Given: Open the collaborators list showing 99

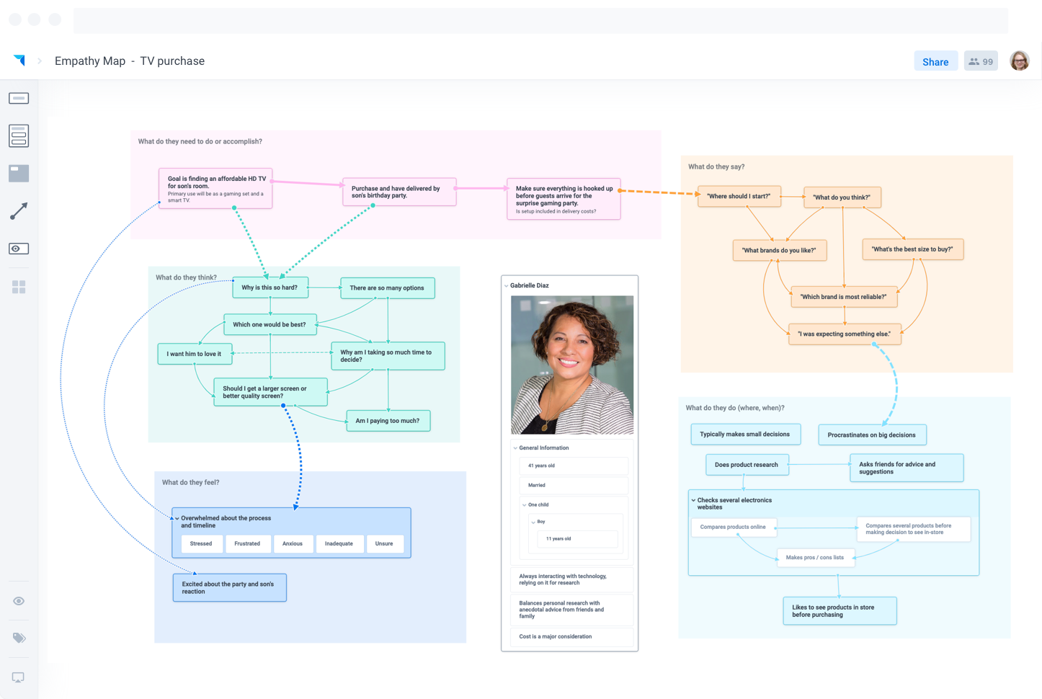Looking at the screenshot, I should 981,61.
